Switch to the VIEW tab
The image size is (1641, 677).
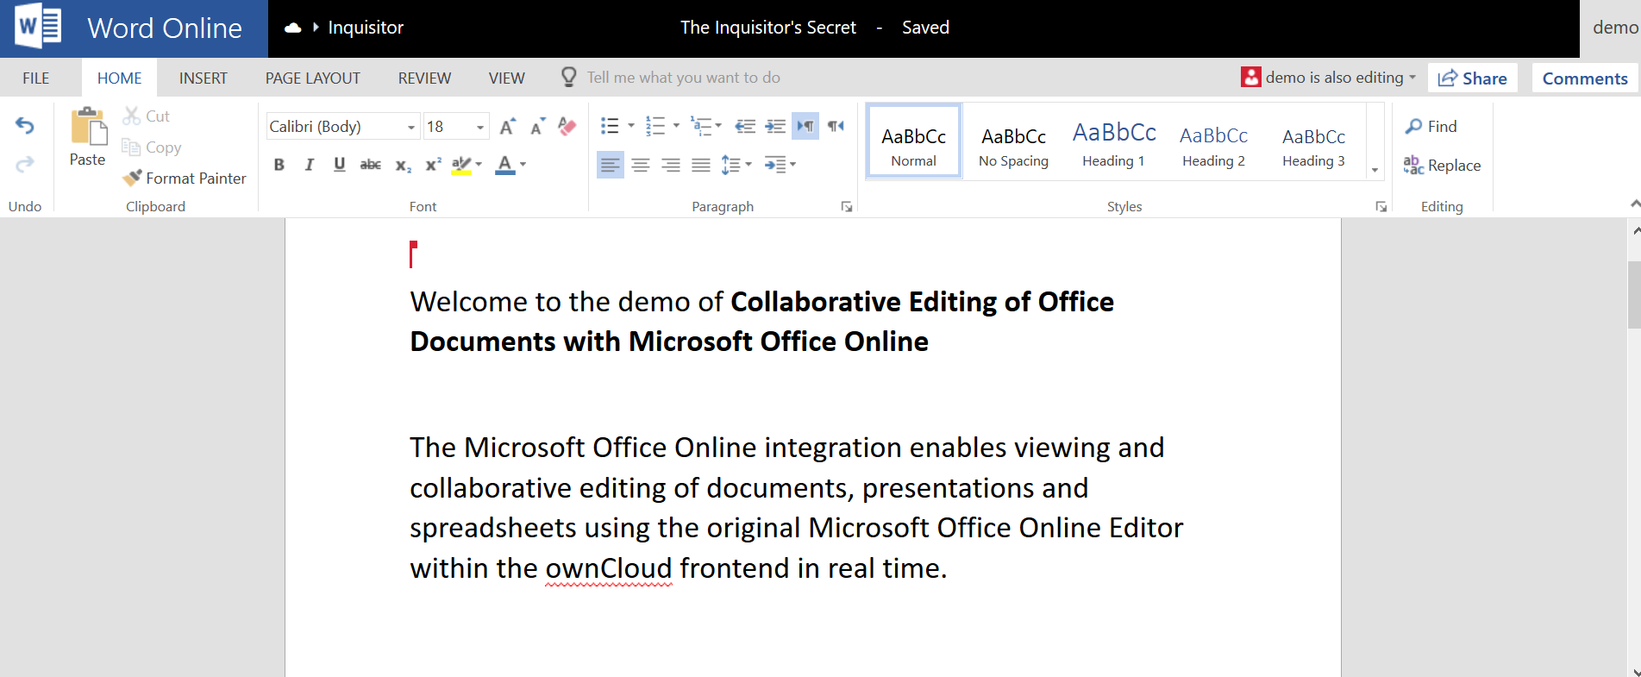pyautogui.click(x=507, y=78)
